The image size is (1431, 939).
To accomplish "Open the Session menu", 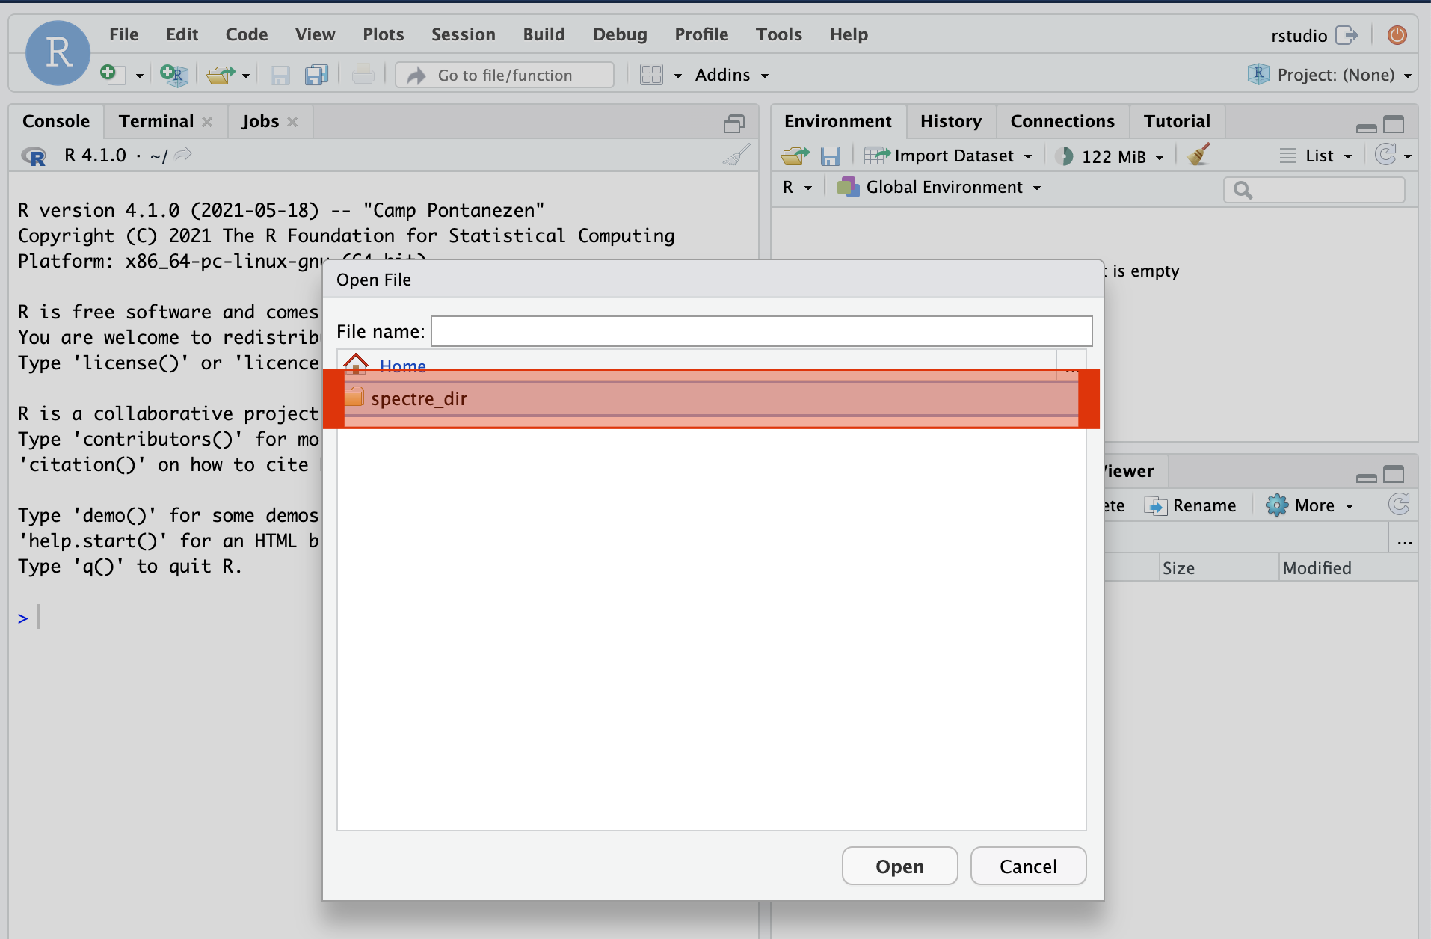I will [x=463, y=34].
